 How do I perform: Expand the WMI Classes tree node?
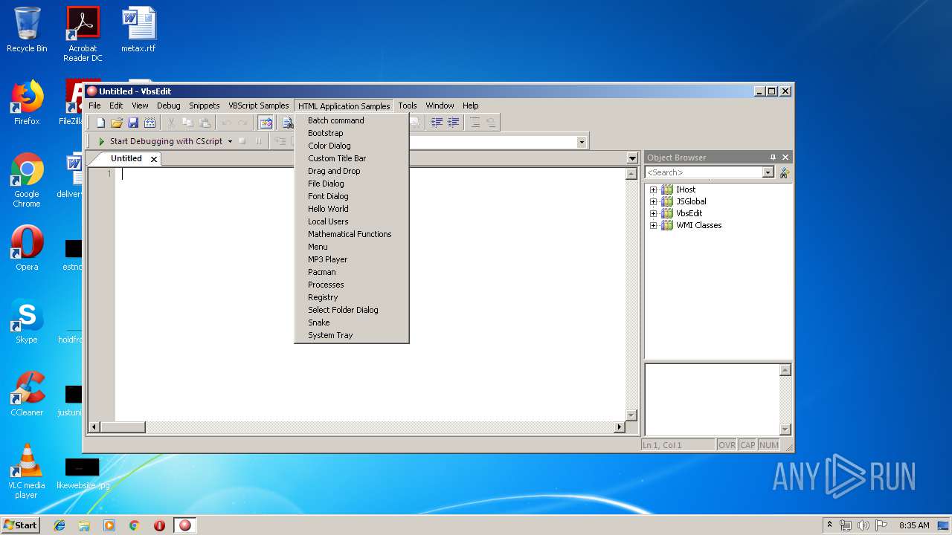653,225
